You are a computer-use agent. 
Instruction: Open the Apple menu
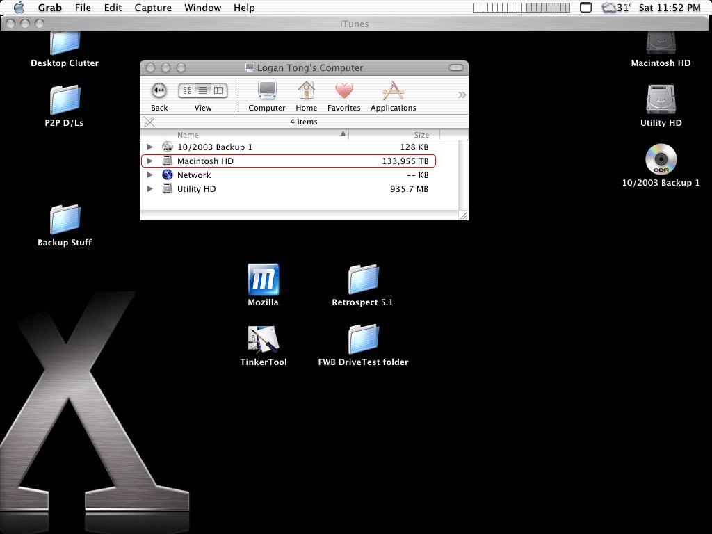(19, 7)
